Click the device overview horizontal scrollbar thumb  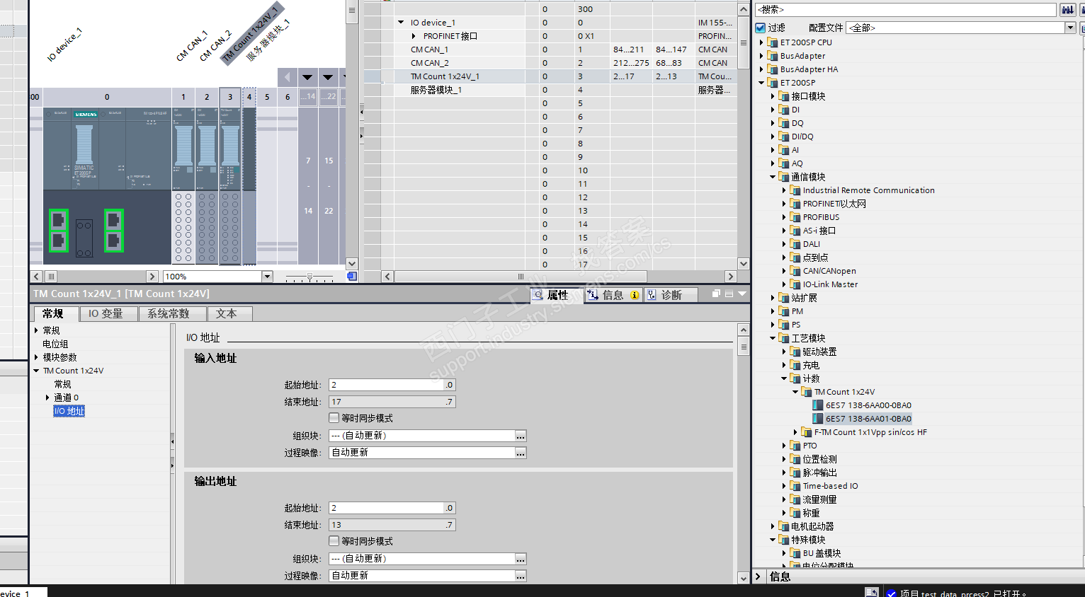pos(521,277)
